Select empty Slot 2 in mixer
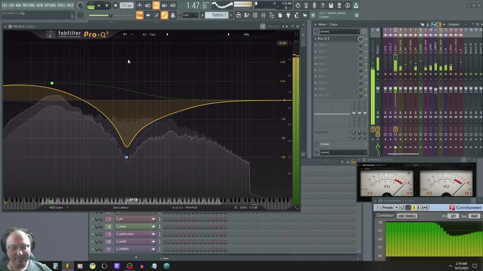483x271 pixels. pyautogui.click(x=337, y=45)
